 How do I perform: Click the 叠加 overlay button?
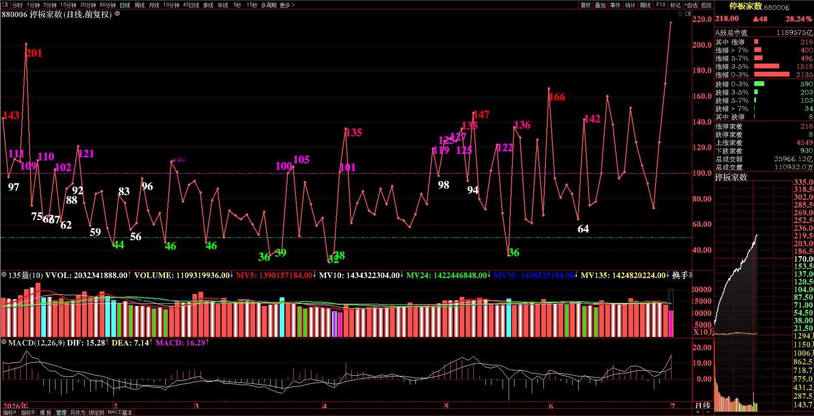tap(601, 5)
